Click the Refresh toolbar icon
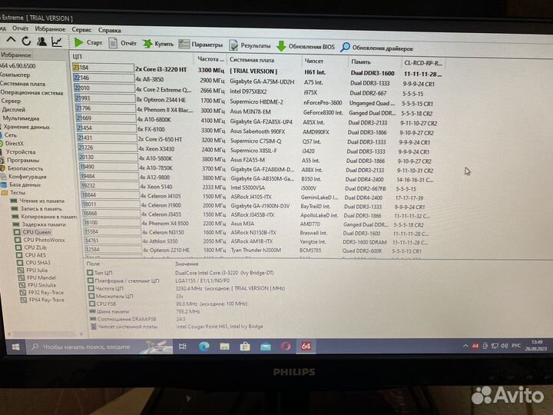The width and height of the screenshot is (553, 415). (26, 41)
